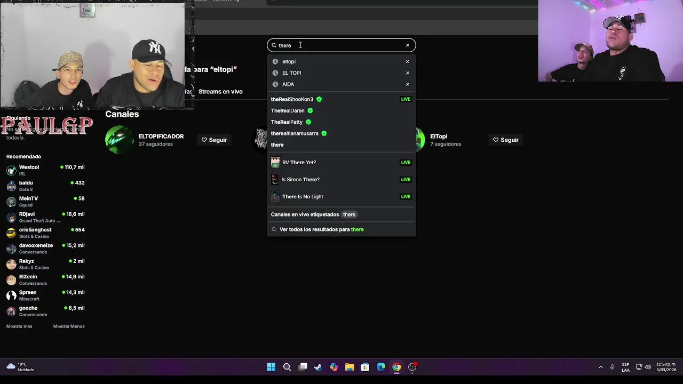Open TheRealPatty channel suggestion

(x=341, y=122)
